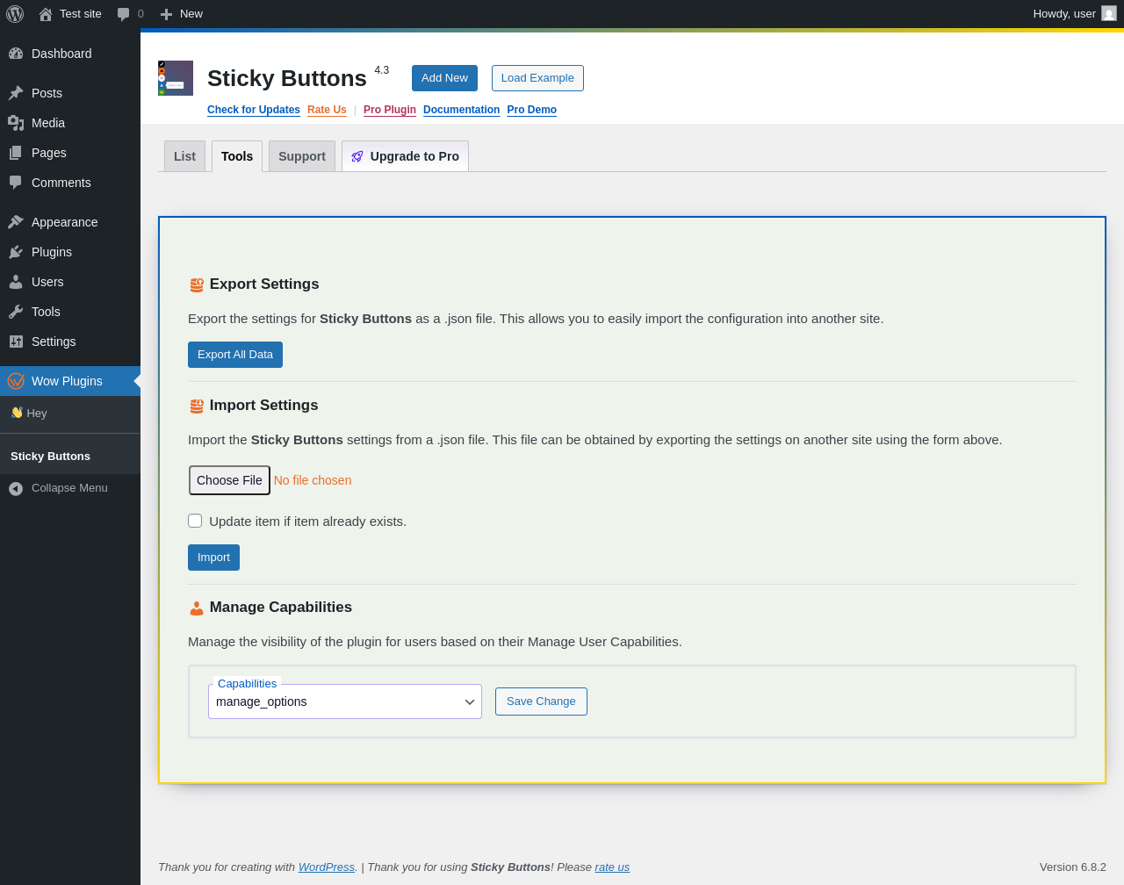
Task: Click the Choose File button
Action: point(229,480)
